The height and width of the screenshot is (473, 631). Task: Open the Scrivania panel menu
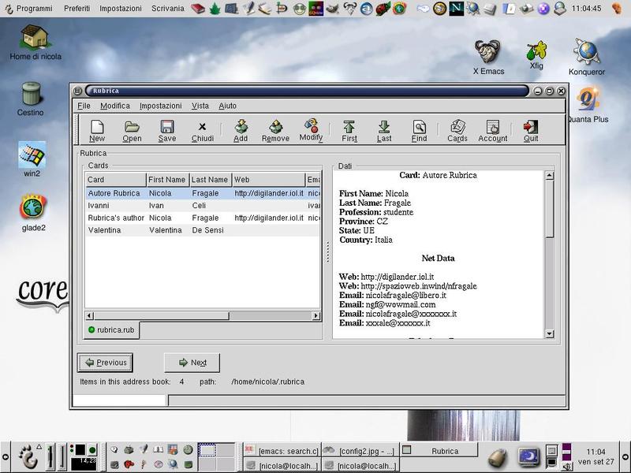(x=167, y=9)
